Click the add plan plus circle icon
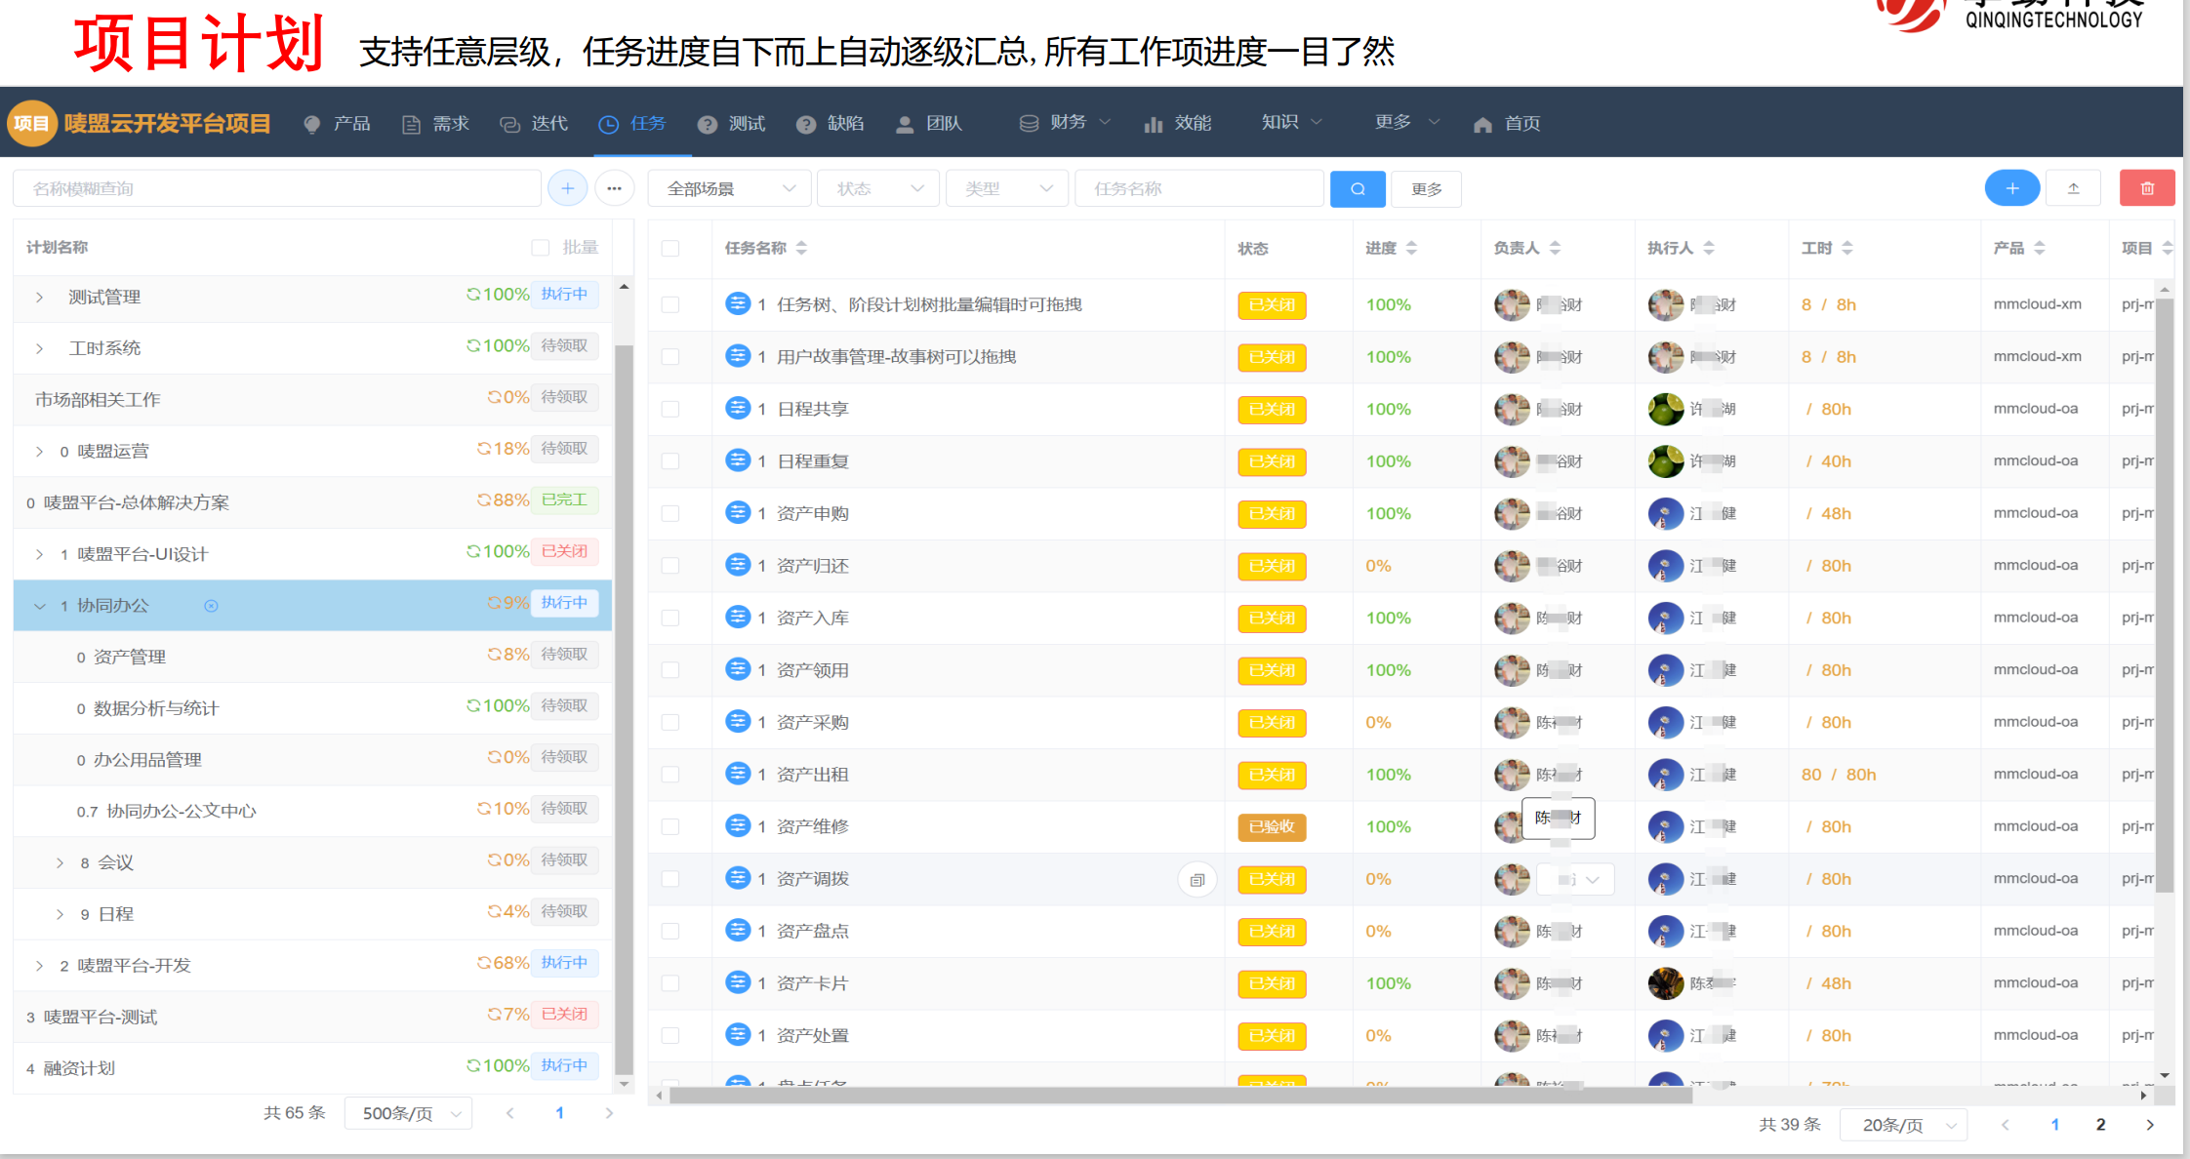Viewport: 2190px width, 1159px height. 567,188
